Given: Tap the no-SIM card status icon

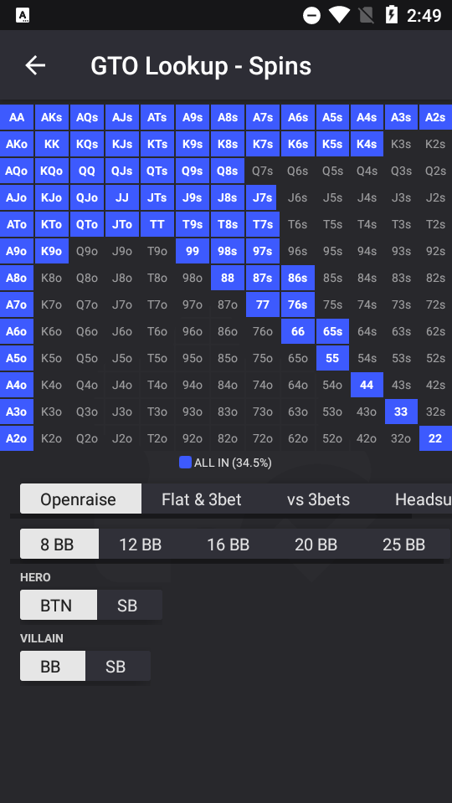Looking at the screenshot, I should [x=366, y=15].
